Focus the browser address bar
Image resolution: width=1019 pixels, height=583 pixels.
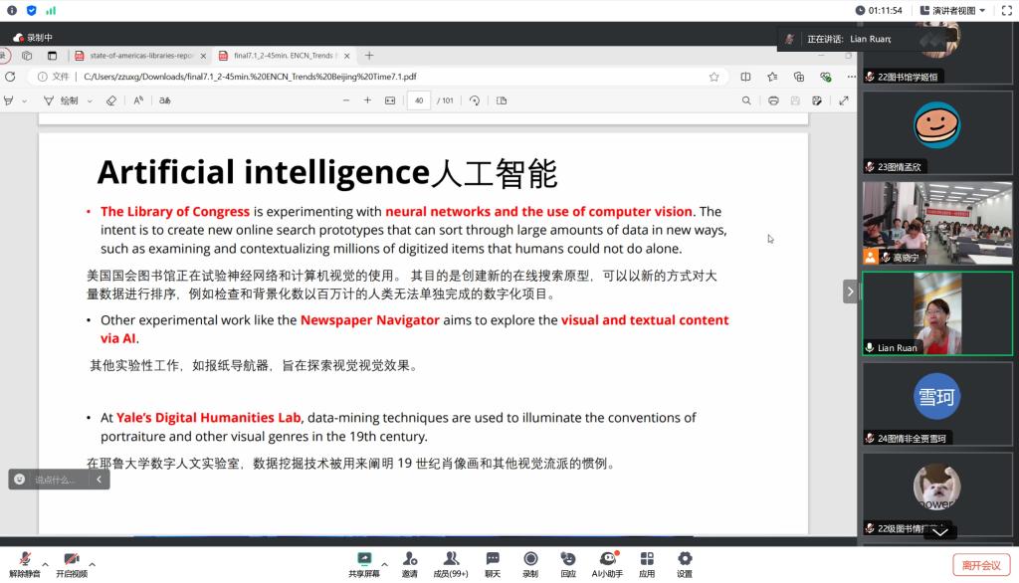pyautogui.click(x=377, y=77)
